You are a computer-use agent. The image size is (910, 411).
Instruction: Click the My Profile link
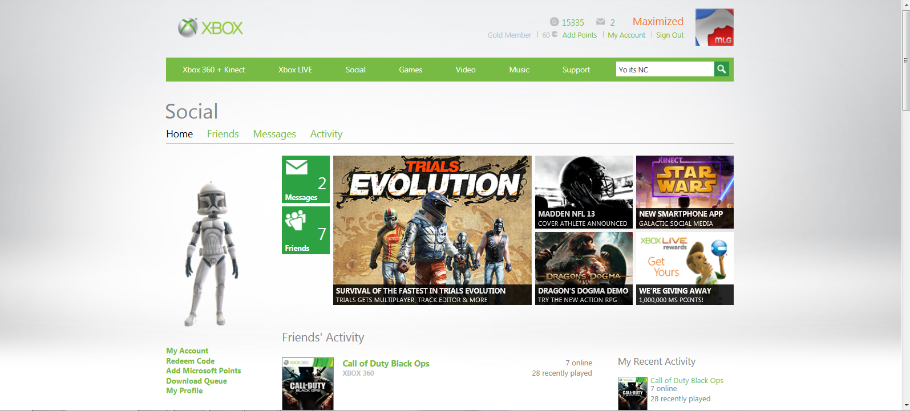(184, 390)
